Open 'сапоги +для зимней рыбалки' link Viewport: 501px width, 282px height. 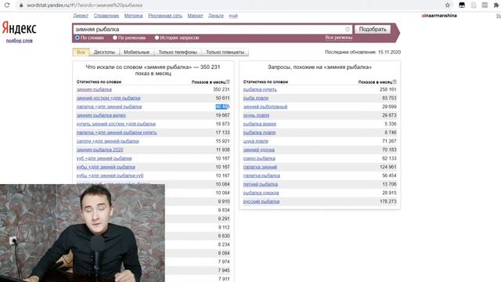(108, 141)
